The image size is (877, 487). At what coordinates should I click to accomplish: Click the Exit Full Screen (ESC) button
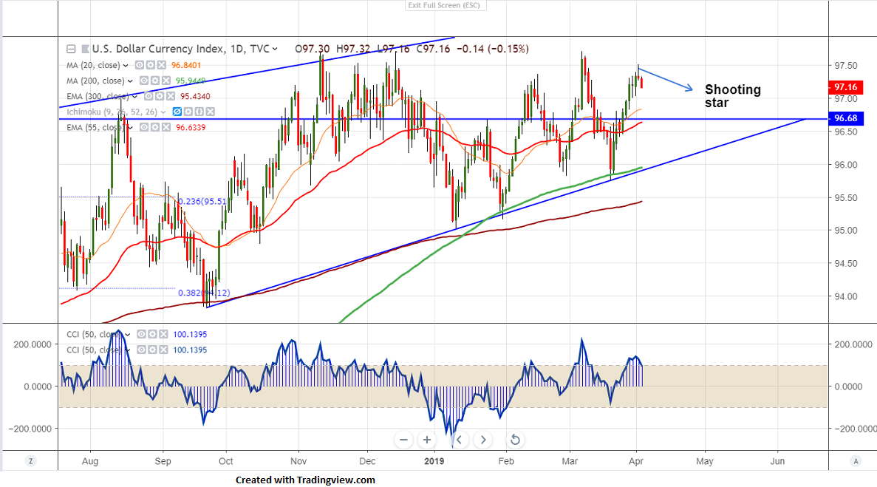click(444, 5)
